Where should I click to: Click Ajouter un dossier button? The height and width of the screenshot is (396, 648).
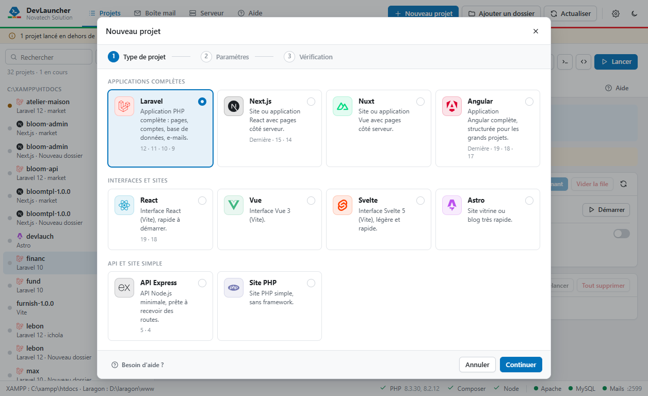[501, 14]
